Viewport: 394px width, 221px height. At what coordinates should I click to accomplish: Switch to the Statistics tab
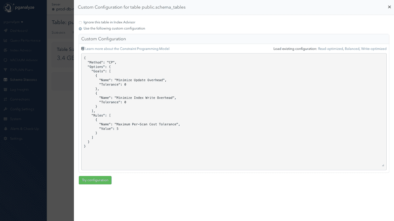click(58, 32)
